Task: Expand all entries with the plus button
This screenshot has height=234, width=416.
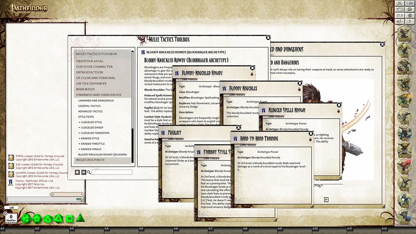Action: [77, 172]
